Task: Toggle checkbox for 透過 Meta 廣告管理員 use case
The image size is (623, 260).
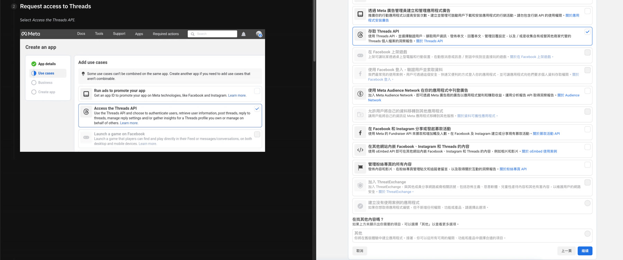Action: point(587,11)
